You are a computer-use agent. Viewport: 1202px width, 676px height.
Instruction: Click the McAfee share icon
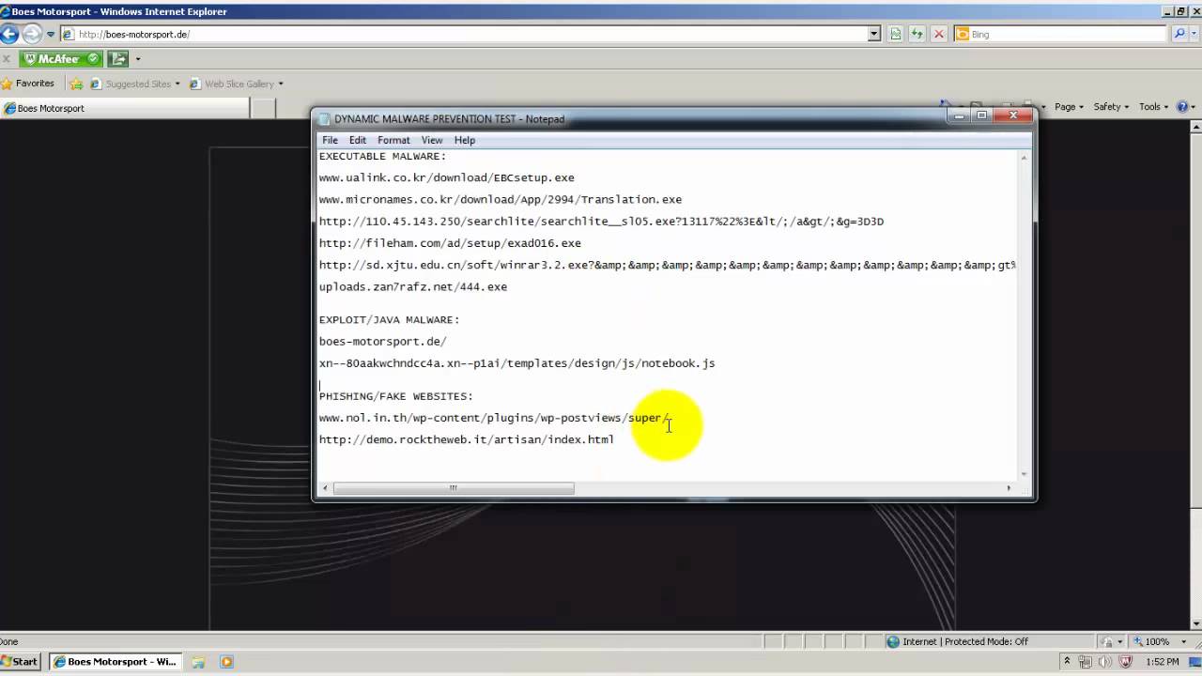(117, 58)
